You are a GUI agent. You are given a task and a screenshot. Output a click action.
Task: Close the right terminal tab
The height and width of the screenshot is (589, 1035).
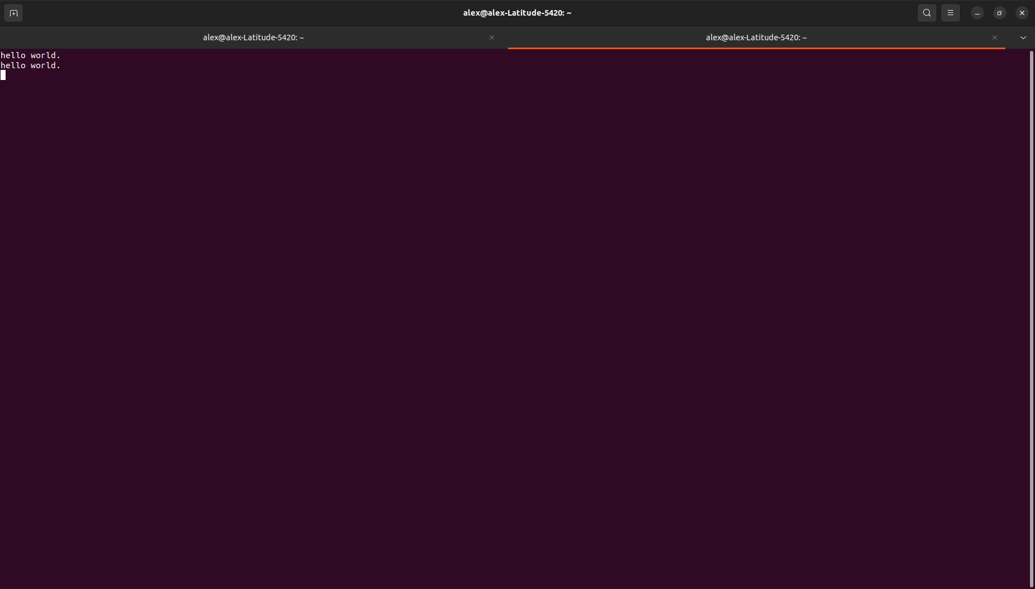pos(994,37)
